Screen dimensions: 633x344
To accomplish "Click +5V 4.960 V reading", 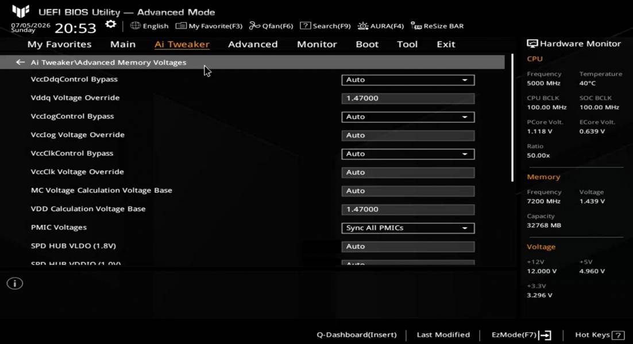I will pos(592,271).
